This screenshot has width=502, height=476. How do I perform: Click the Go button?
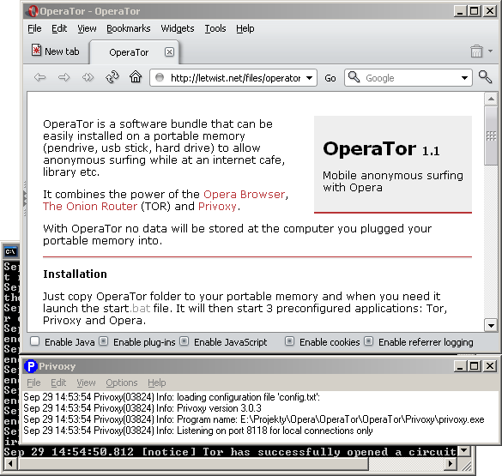pyautogui.click(x=330, y=78)
